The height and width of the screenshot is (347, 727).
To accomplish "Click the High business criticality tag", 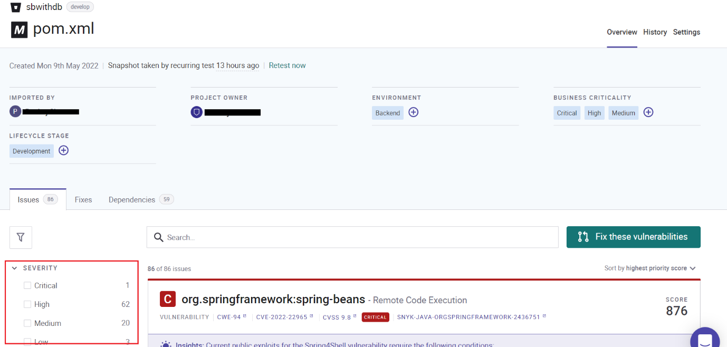I will [595, 113].
